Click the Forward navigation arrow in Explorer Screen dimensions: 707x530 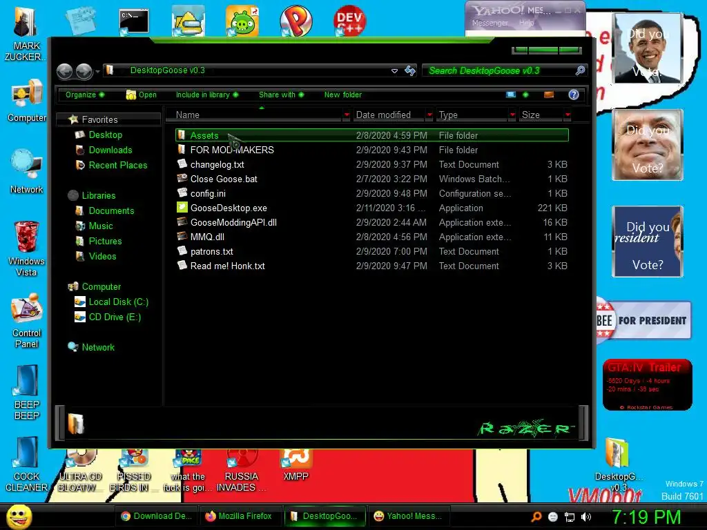pos(84,71)
